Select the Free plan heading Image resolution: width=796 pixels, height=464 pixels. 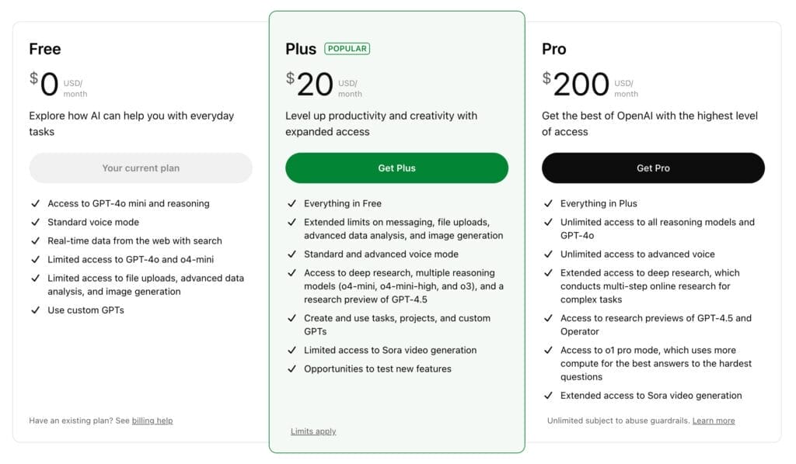point(44,49)
